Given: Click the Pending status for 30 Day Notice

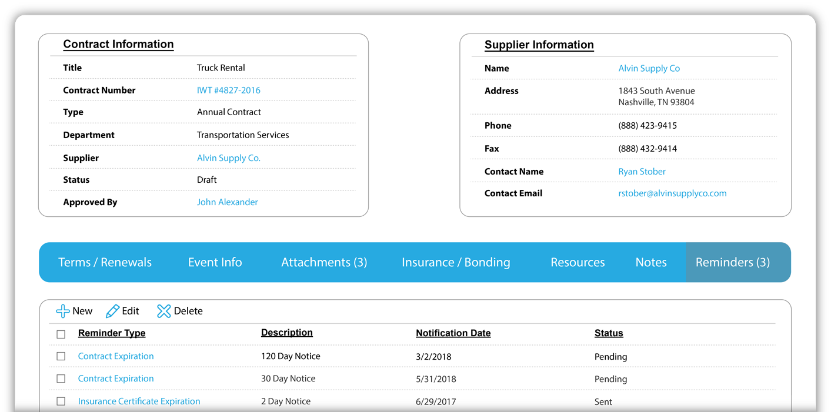Looking at the screenshot, I should [611, 379].
